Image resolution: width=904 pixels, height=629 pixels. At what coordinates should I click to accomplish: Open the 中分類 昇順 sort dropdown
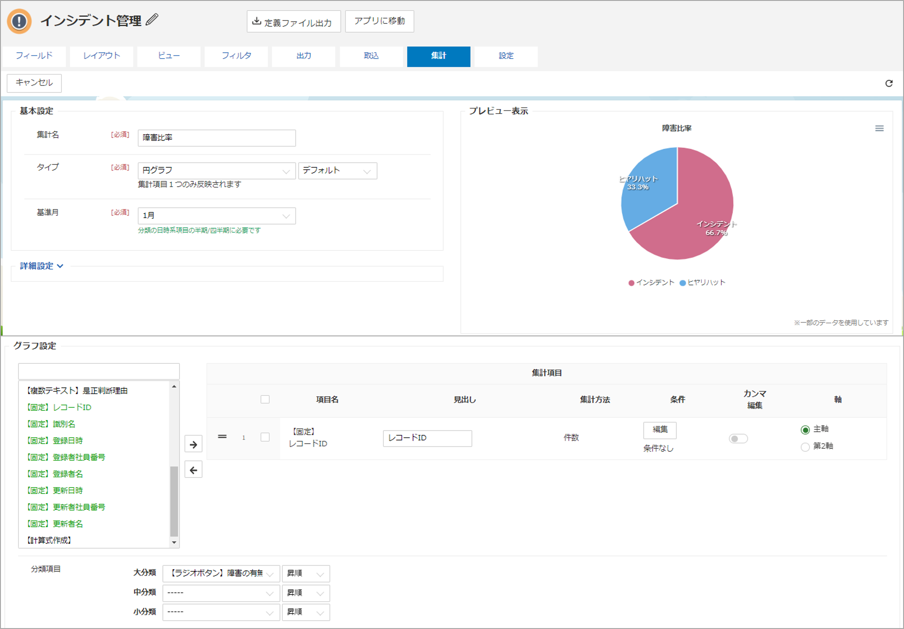[x=306, y=593]
